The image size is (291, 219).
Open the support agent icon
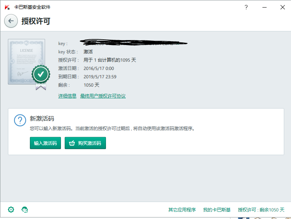point(25,210)
